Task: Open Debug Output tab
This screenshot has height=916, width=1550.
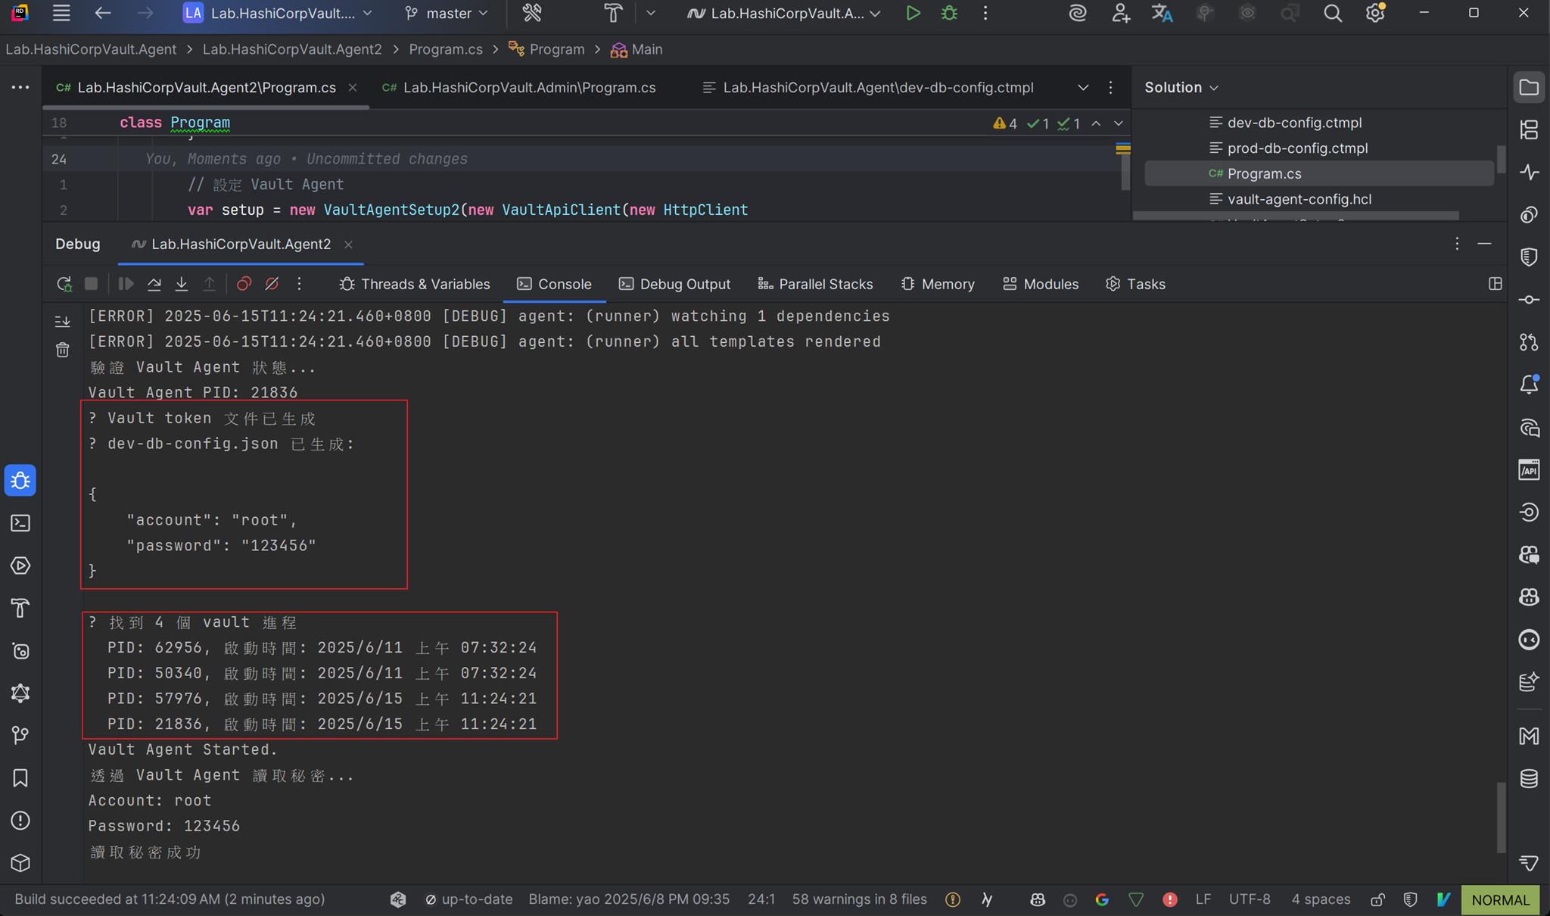Action: click(x=674, y=284)
